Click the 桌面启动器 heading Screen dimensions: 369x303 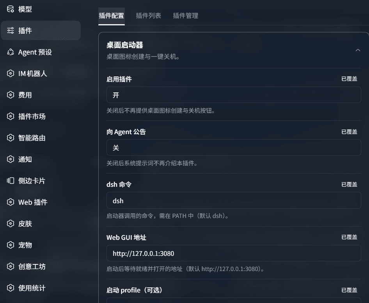click(x=125, y=45)
